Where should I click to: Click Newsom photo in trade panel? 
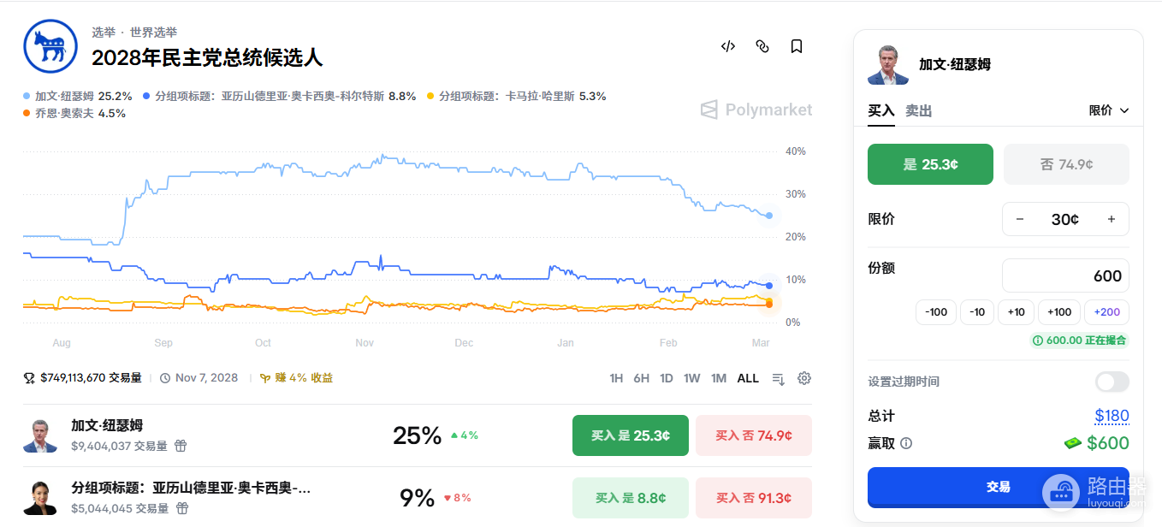[x=888, y=64]
